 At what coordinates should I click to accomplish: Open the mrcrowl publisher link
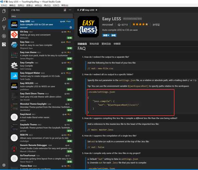point(108,25)
